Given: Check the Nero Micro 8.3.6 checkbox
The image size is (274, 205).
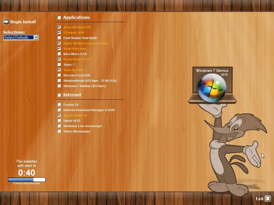Looking at the screenshot, I should tap(59, 54).
